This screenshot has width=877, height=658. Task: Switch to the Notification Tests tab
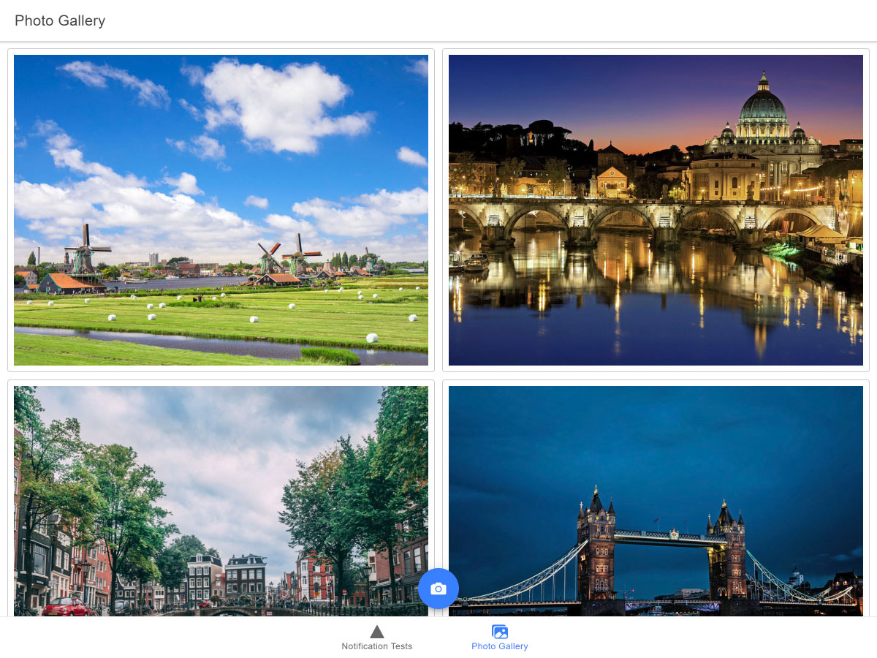click(377, 638)
